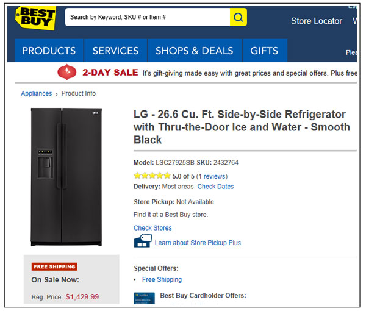Image resolution: width=366 pixels, height=311 pixels.
Task: Click the Best Buy credit card icon
Action: [143, 299]
